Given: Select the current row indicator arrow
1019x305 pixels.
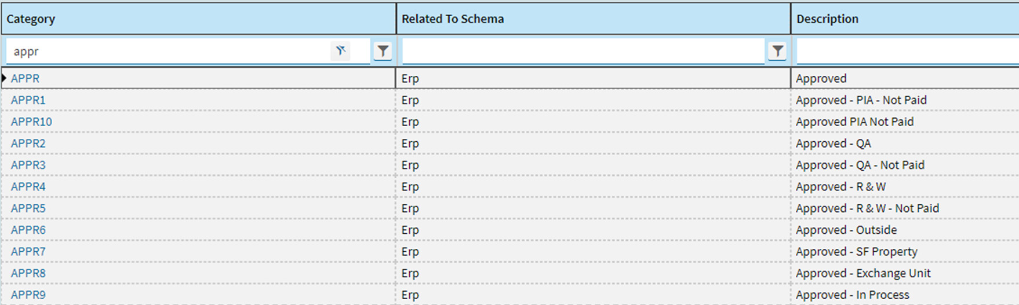Looking at the screenshot, I should coord(4,78).
